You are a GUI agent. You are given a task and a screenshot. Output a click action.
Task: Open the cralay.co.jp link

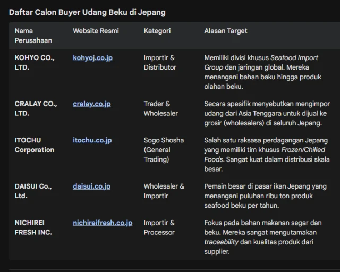(x=91, y=104)
